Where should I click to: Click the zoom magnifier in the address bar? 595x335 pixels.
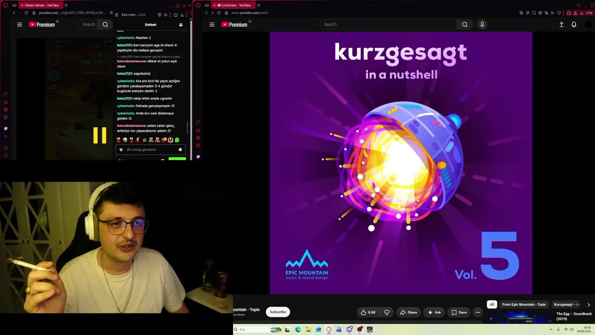point(522,13)
